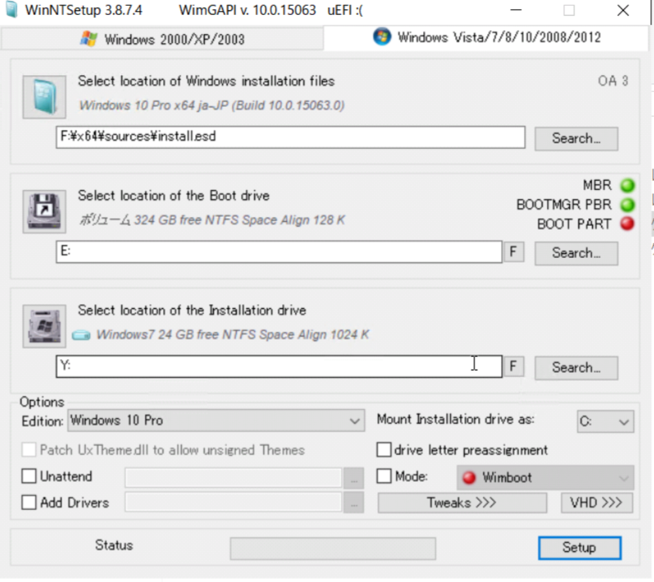Click the disabled Patch UxTheme.dll checkbox

(29, 449)
